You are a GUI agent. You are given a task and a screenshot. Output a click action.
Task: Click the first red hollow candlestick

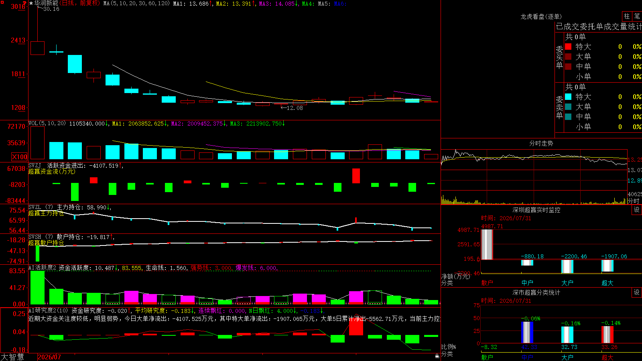[37, 48]
